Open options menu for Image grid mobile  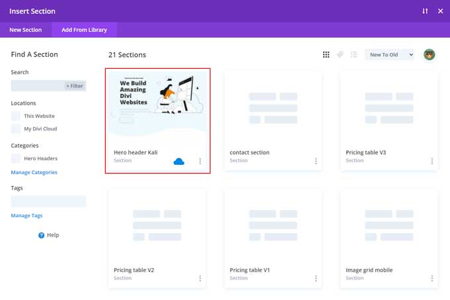tap(432, 278)
